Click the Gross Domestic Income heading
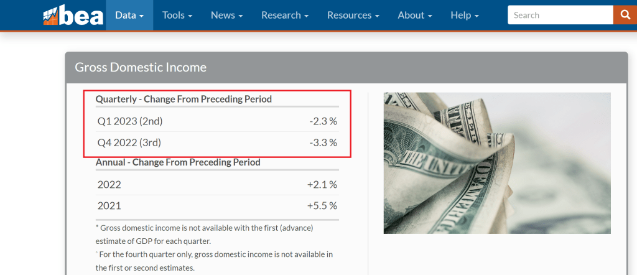Viewport: 637px width, 275px height. pos(141,67)
